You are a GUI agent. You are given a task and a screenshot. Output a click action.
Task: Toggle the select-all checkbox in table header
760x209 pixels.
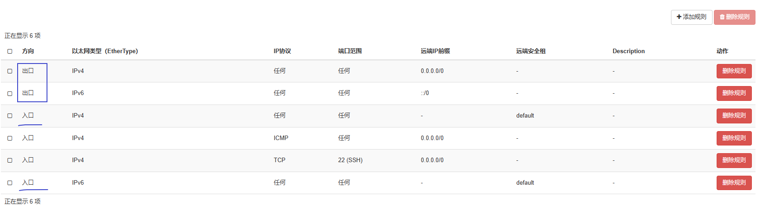[x=10, y=51]
